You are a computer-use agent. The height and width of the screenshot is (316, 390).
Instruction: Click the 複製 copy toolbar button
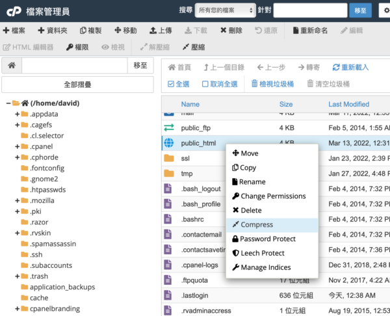90,31
